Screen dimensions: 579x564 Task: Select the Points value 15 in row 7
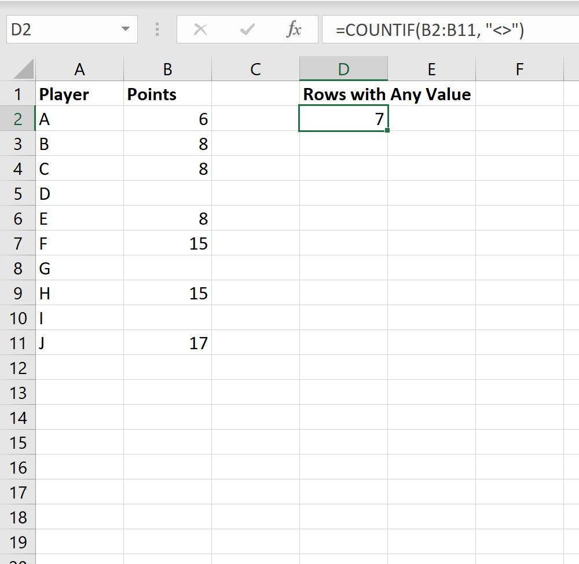click(168, 243)
